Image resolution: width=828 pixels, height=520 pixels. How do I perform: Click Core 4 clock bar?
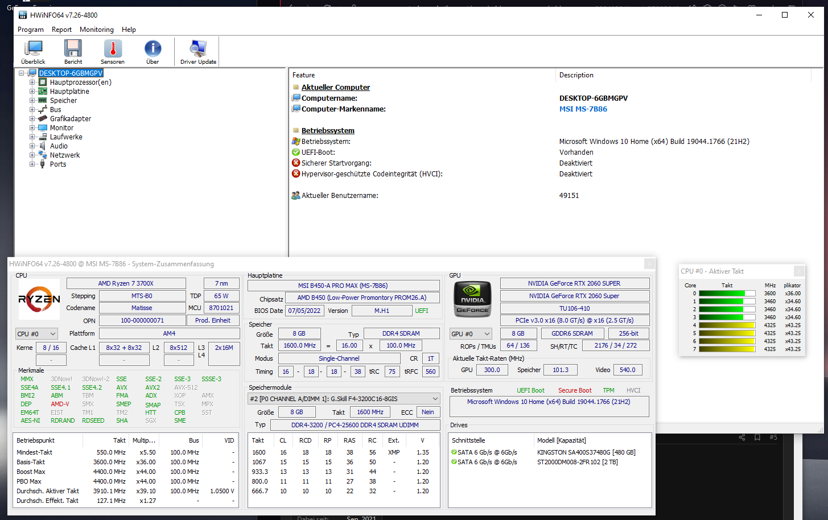point(727,325)
